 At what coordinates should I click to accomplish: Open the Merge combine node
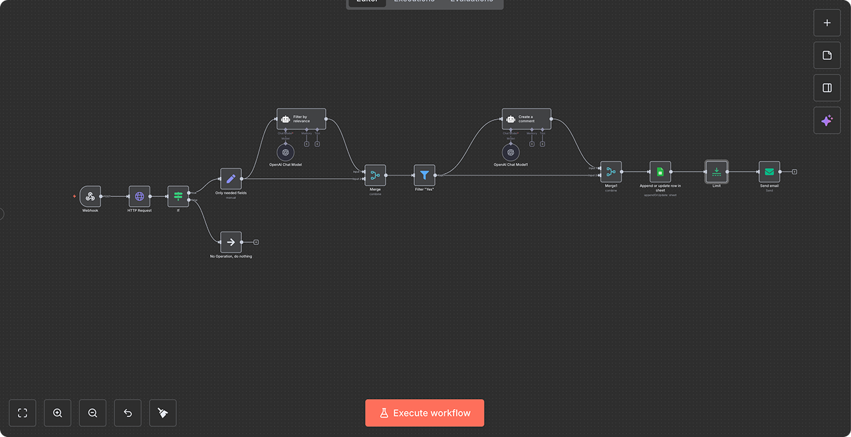(375, 175)
